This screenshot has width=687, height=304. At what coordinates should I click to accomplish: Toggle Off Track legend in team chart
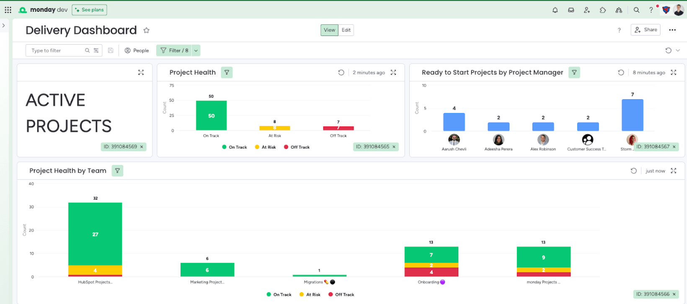coord(341,295)
